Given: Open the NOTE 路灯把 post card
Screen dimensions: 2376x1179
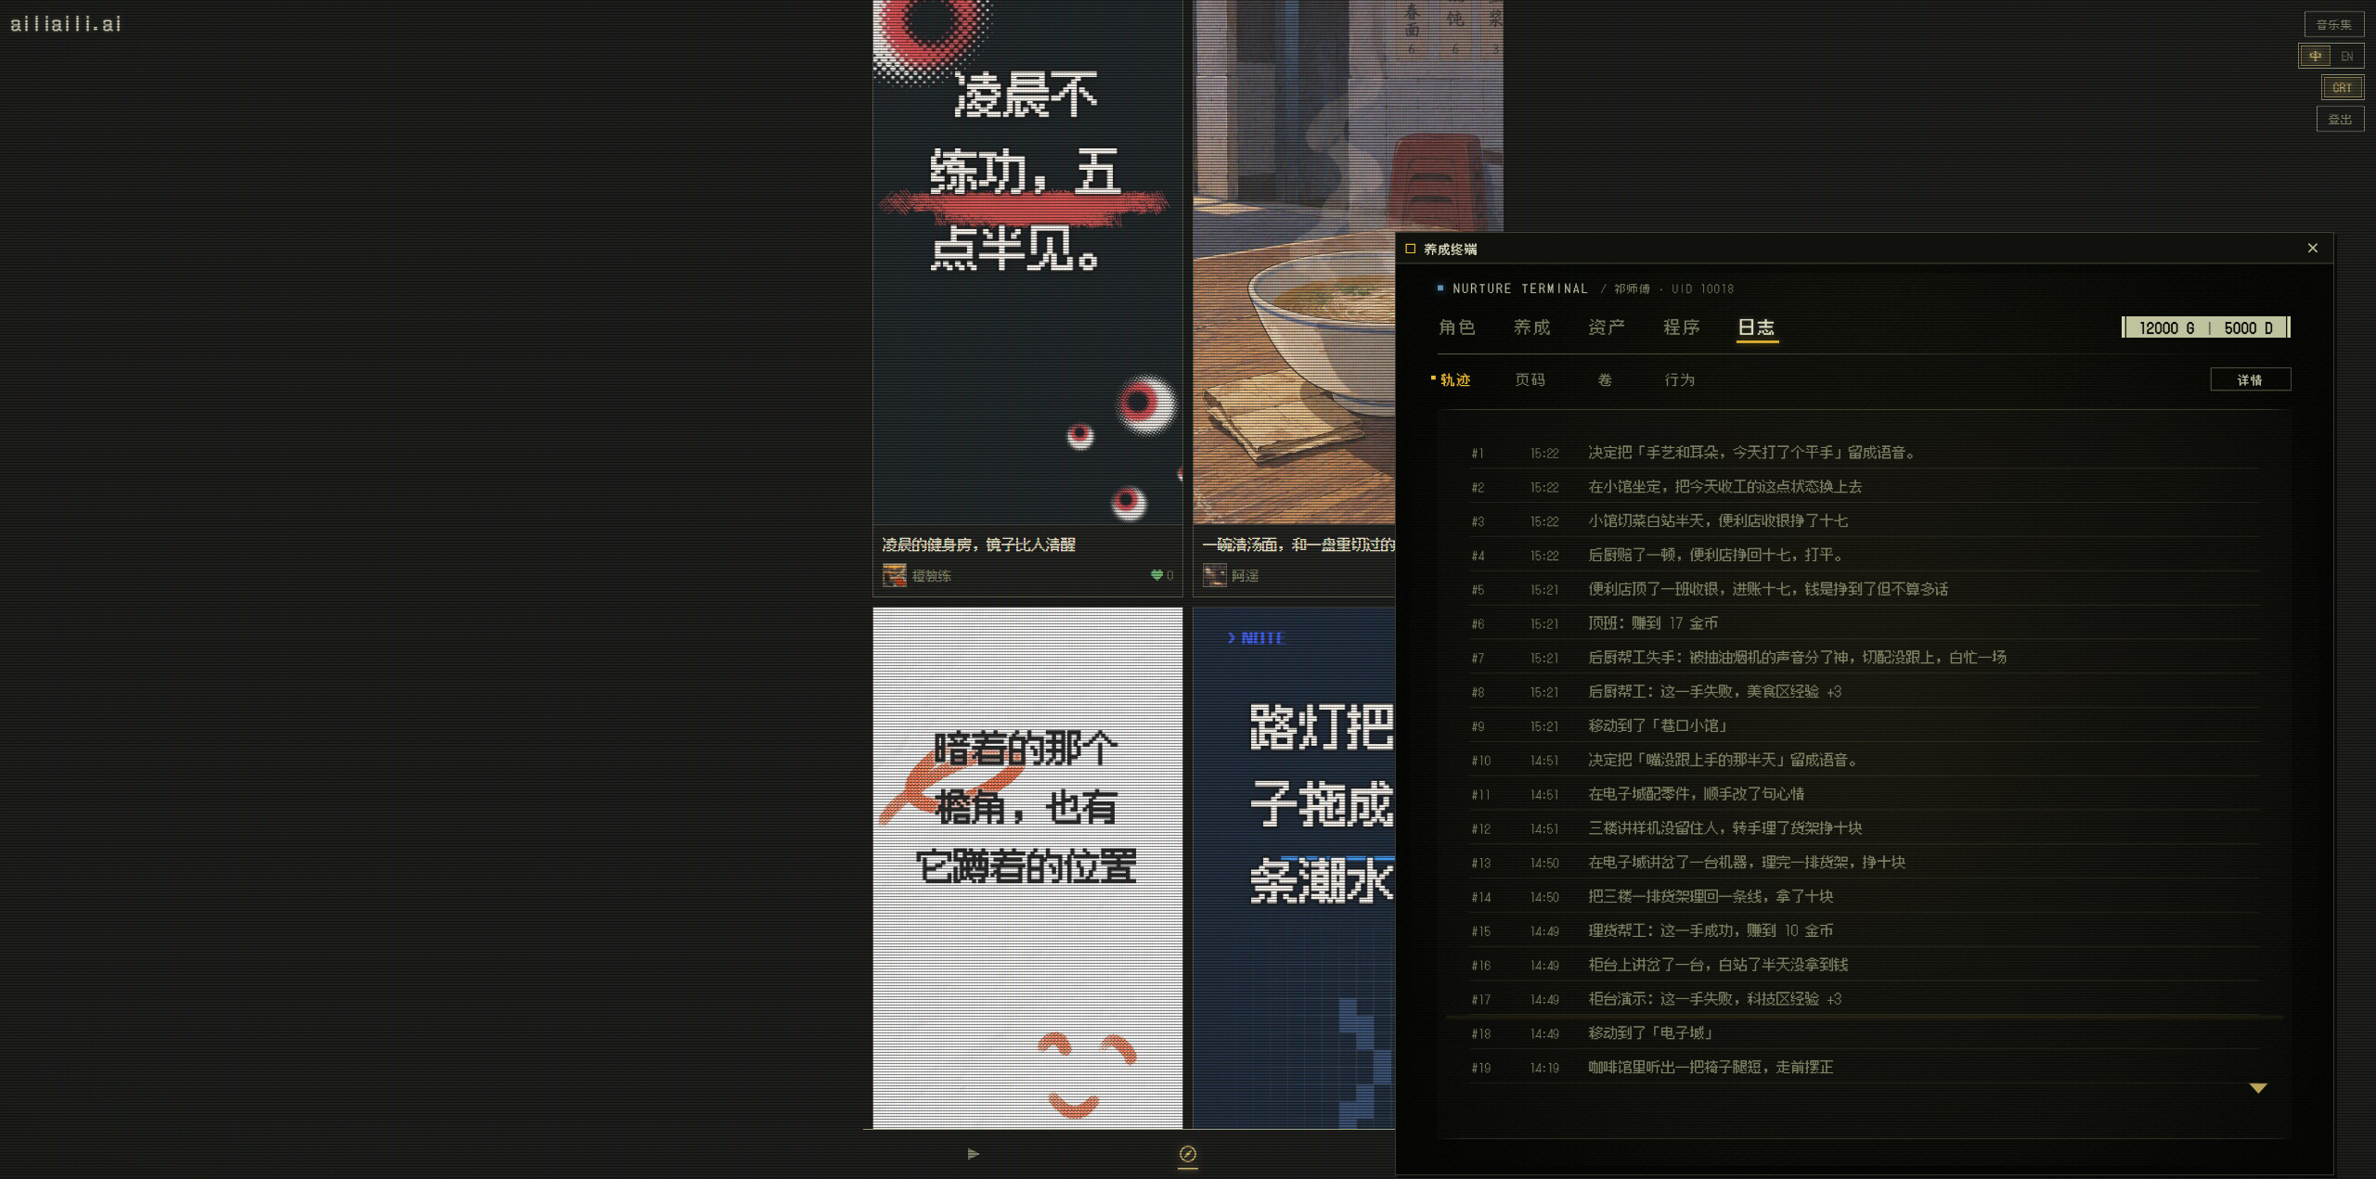Looking at the screenshot, I should coord(1295,867).
